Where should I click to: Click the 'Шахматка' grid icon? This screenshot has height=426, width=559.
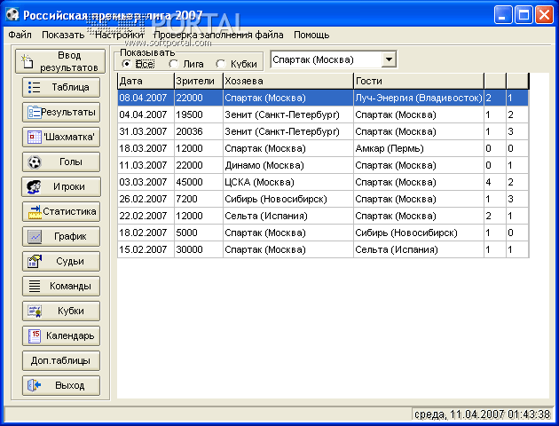[x=35, y=138]
